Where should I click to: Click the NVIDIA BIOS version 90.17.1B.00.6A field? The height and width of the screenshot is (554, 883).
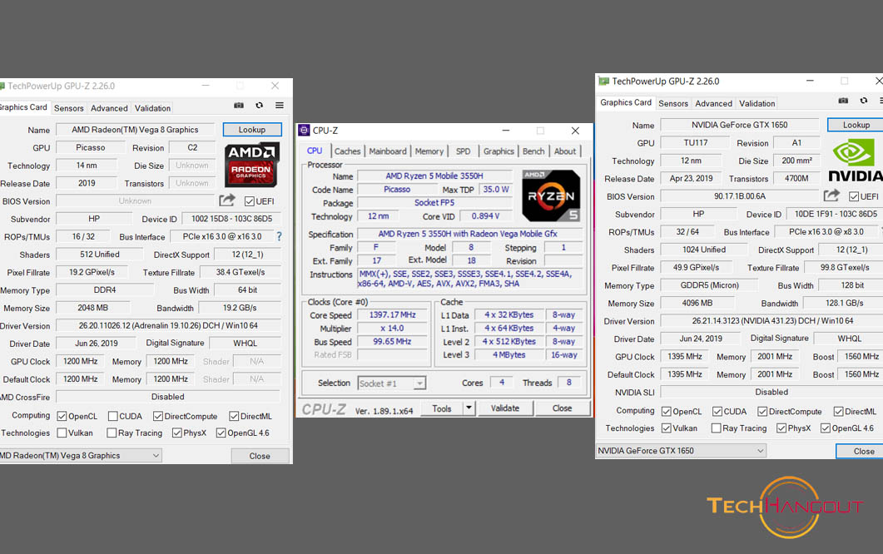[740, 196]
